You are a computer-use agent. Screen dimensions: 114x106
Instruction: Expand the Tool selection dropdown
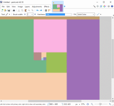8,14
